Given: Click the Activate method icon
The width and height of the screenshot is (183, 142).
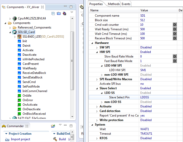Looking at the screenshot, I should click(19, 50).
